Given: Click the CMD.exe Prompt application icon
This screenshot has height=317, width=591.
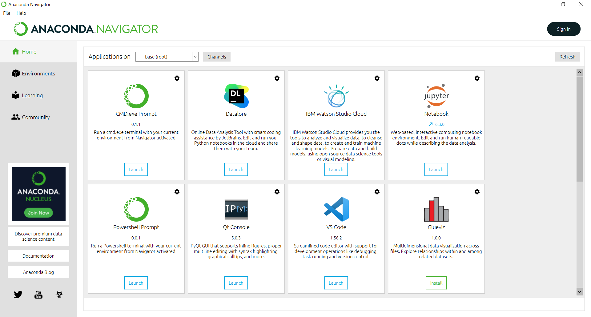Looking at the screenshot, I should click(136, 96).
